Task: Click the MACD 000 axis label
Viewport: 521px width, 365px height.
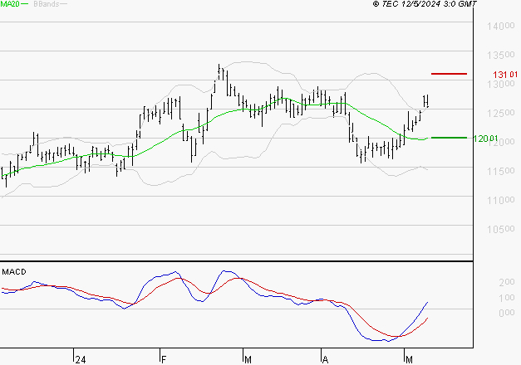Action: [x=507, y=313]
